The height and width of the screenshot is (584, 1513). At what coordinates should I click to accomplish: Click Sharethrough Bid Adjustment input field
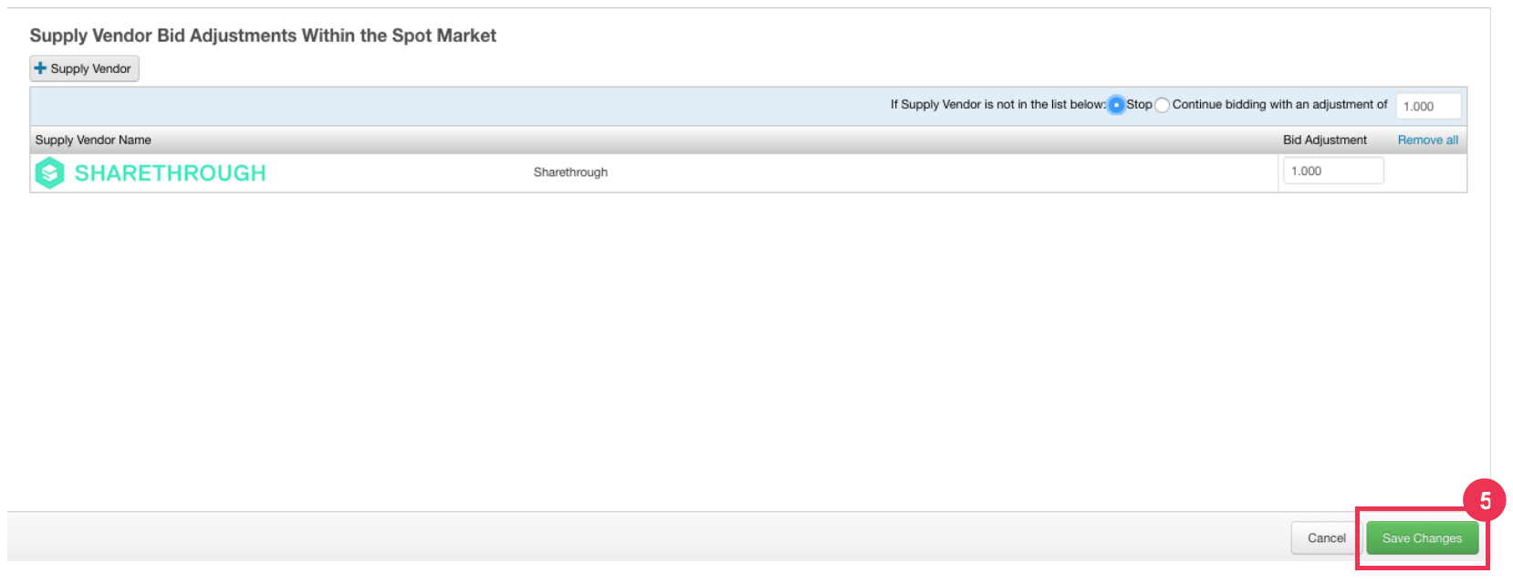click(x=1333, y=171)
